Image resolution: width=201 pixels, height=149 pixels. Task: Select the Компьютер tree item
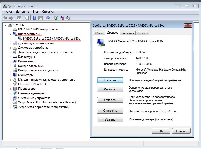coord(26,61)
